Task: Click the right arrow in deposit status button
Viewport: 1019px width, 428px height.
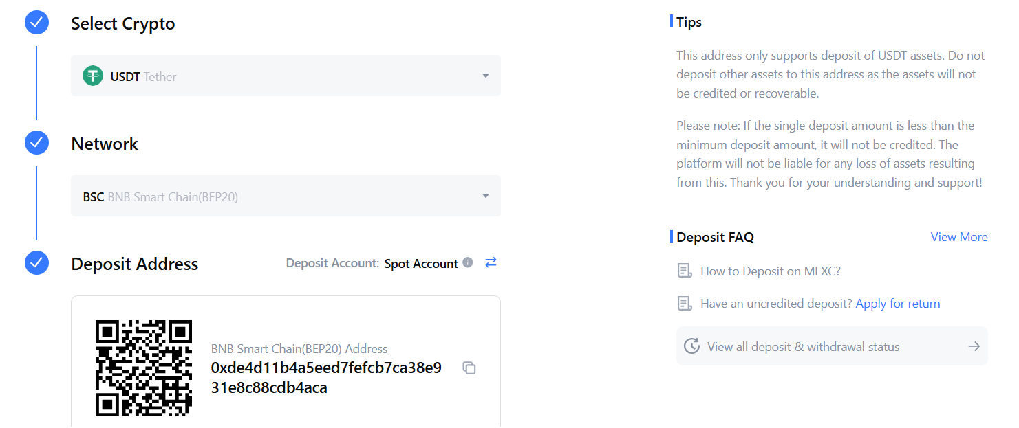Action: tap(974, 346)
